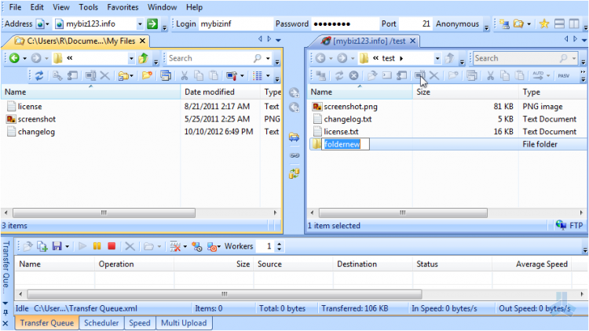Click PASV mode button in remote toolbar

coord(563,76)
